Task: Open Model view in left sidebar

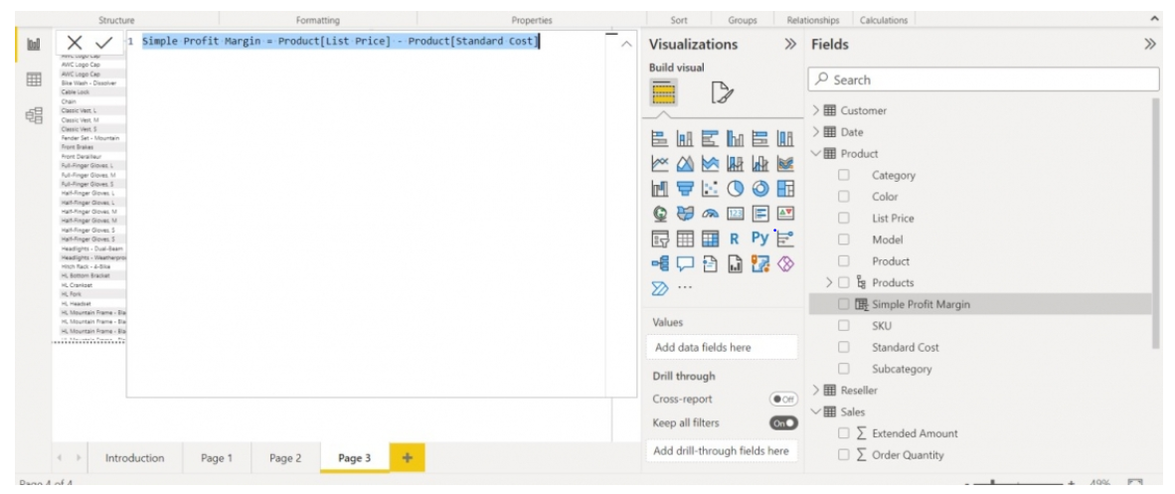Action: (34, 116)
